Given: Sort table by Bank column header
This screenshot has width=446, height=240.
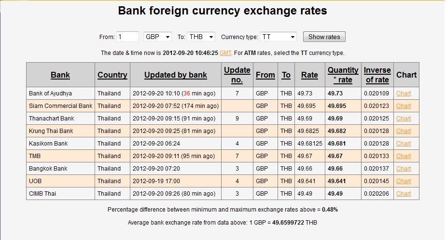Looking at the screenshot, I should click(x=60, y=75).
